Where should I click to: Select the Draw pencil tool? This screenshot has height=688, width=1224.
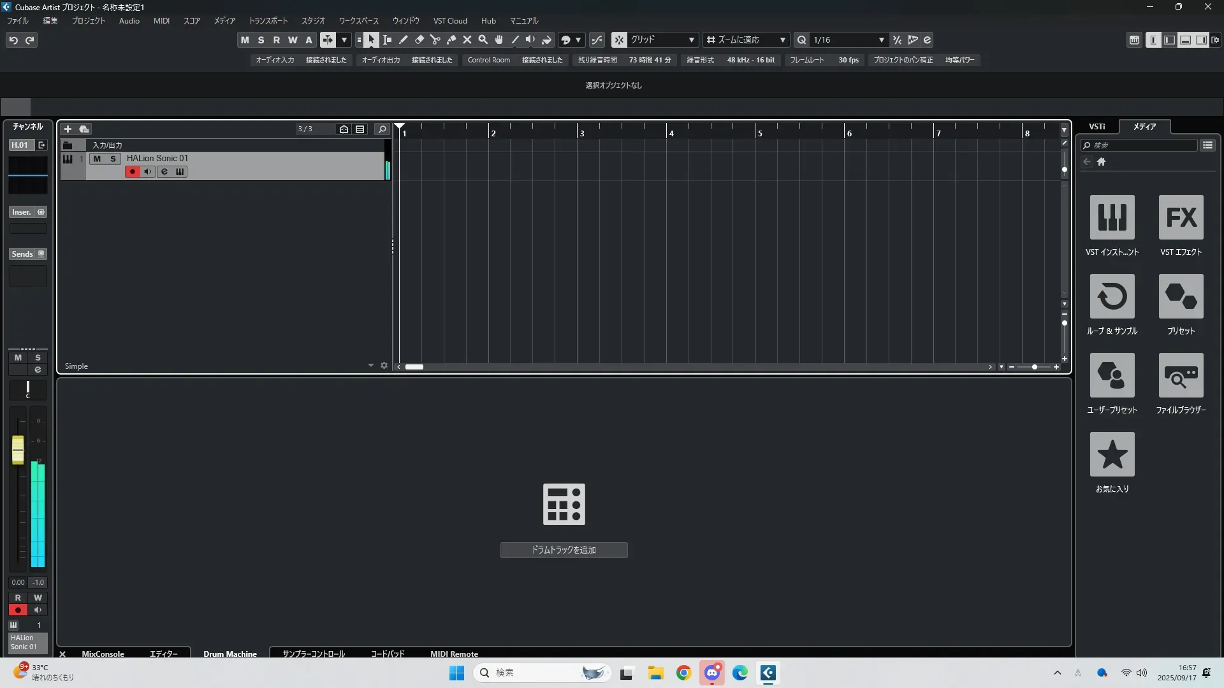pyautogui.click(x=404, y=40)
